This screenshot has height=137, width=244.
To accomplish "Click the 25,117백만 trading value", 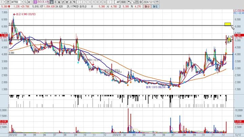I will (73, 6).
